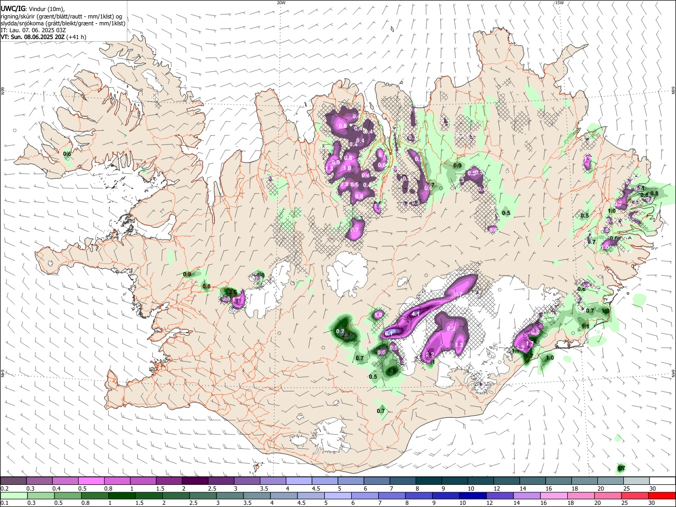This screenshot has height=507, width=676.
Task: Select the light lavender swatch labeled 4 on top scale
Action: coord(298,481)
